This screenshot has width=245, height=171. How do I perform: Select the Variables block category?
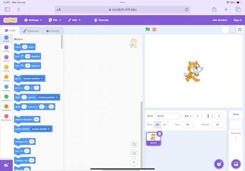tap(6, 108)
